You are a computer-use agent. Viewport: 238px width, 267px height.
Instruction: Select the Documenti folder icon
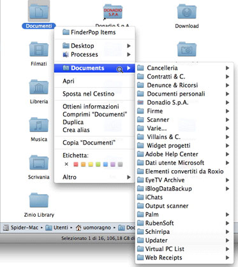(39, 11)
